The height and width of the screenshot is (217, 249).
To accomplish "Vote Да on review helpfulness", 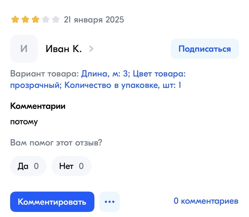I will (x=28, y=166).
